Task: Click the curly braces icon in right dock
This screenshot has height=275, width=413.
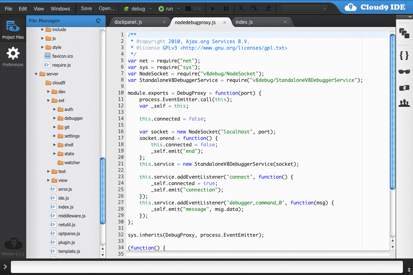Action: coord(404,55)
